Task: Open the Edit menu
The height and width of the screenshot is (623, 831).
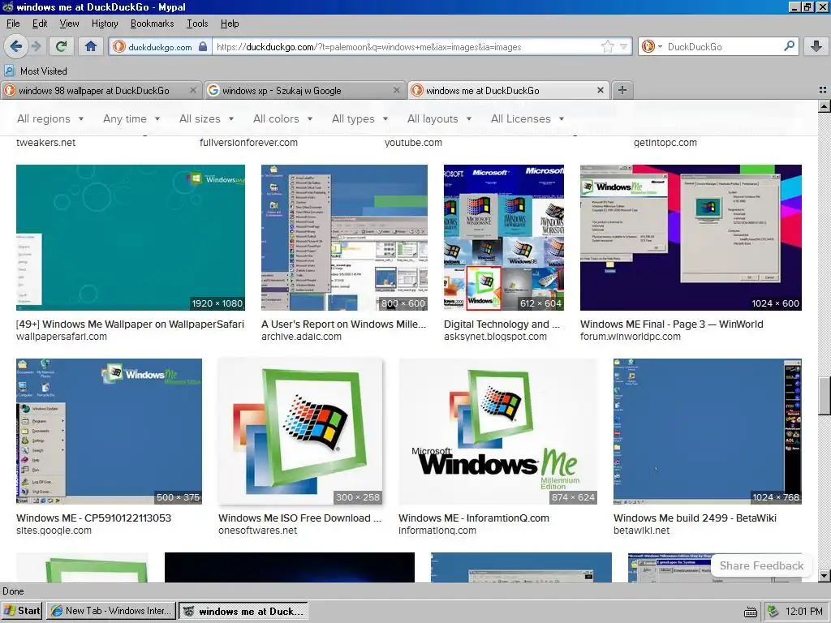Action: click(40, 24)
